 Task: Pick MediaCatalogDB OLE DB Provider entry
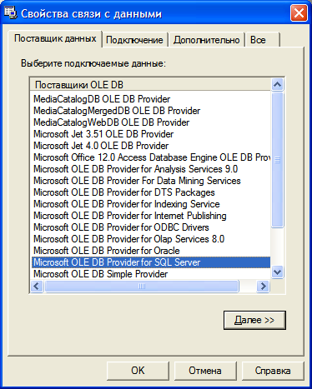tap(102, 99)
